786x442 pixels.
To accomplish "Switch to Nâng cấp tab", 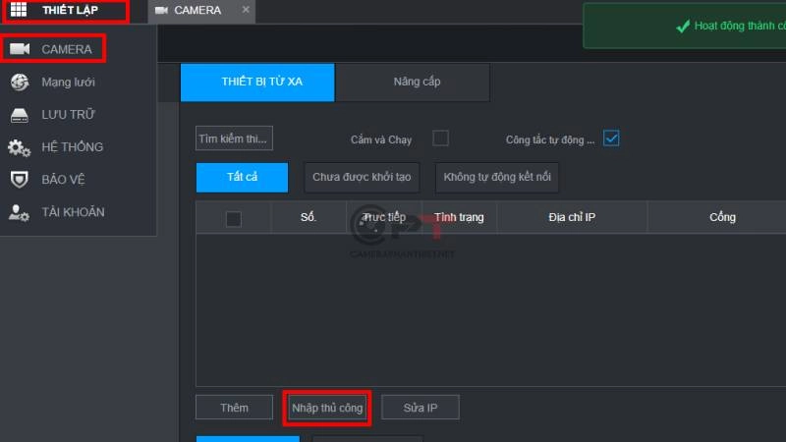I will click(x=413, y=83).
